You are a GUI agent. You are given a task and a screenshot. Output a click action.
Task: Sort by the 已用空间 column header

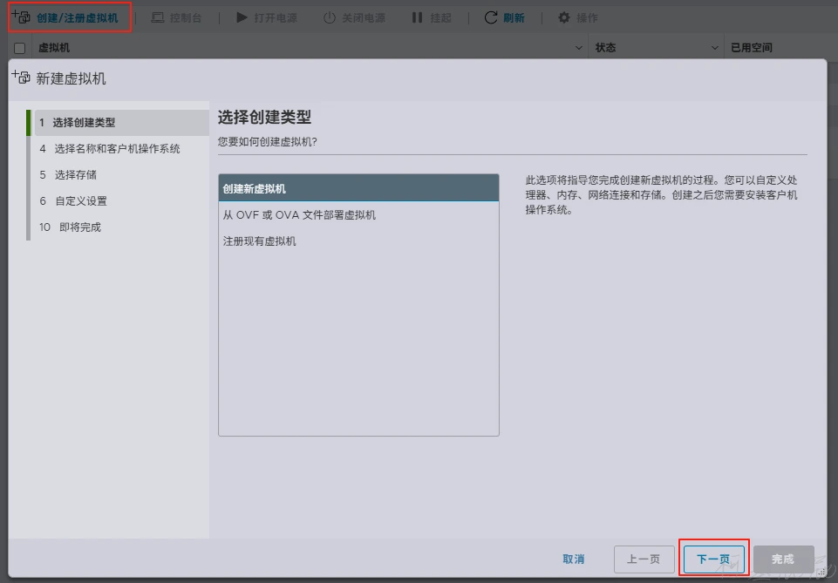click(752, 48)
